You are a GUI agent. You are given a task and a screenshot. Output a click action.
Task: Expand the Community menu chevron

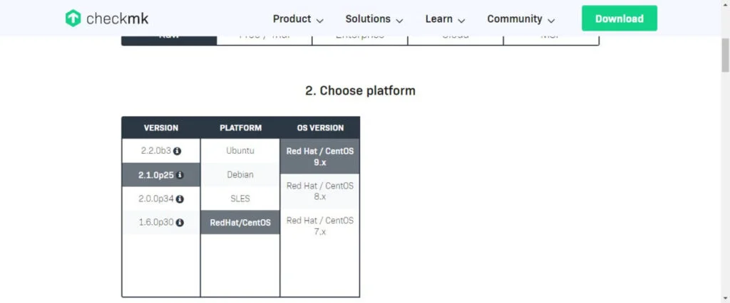[x=551, y=21]
